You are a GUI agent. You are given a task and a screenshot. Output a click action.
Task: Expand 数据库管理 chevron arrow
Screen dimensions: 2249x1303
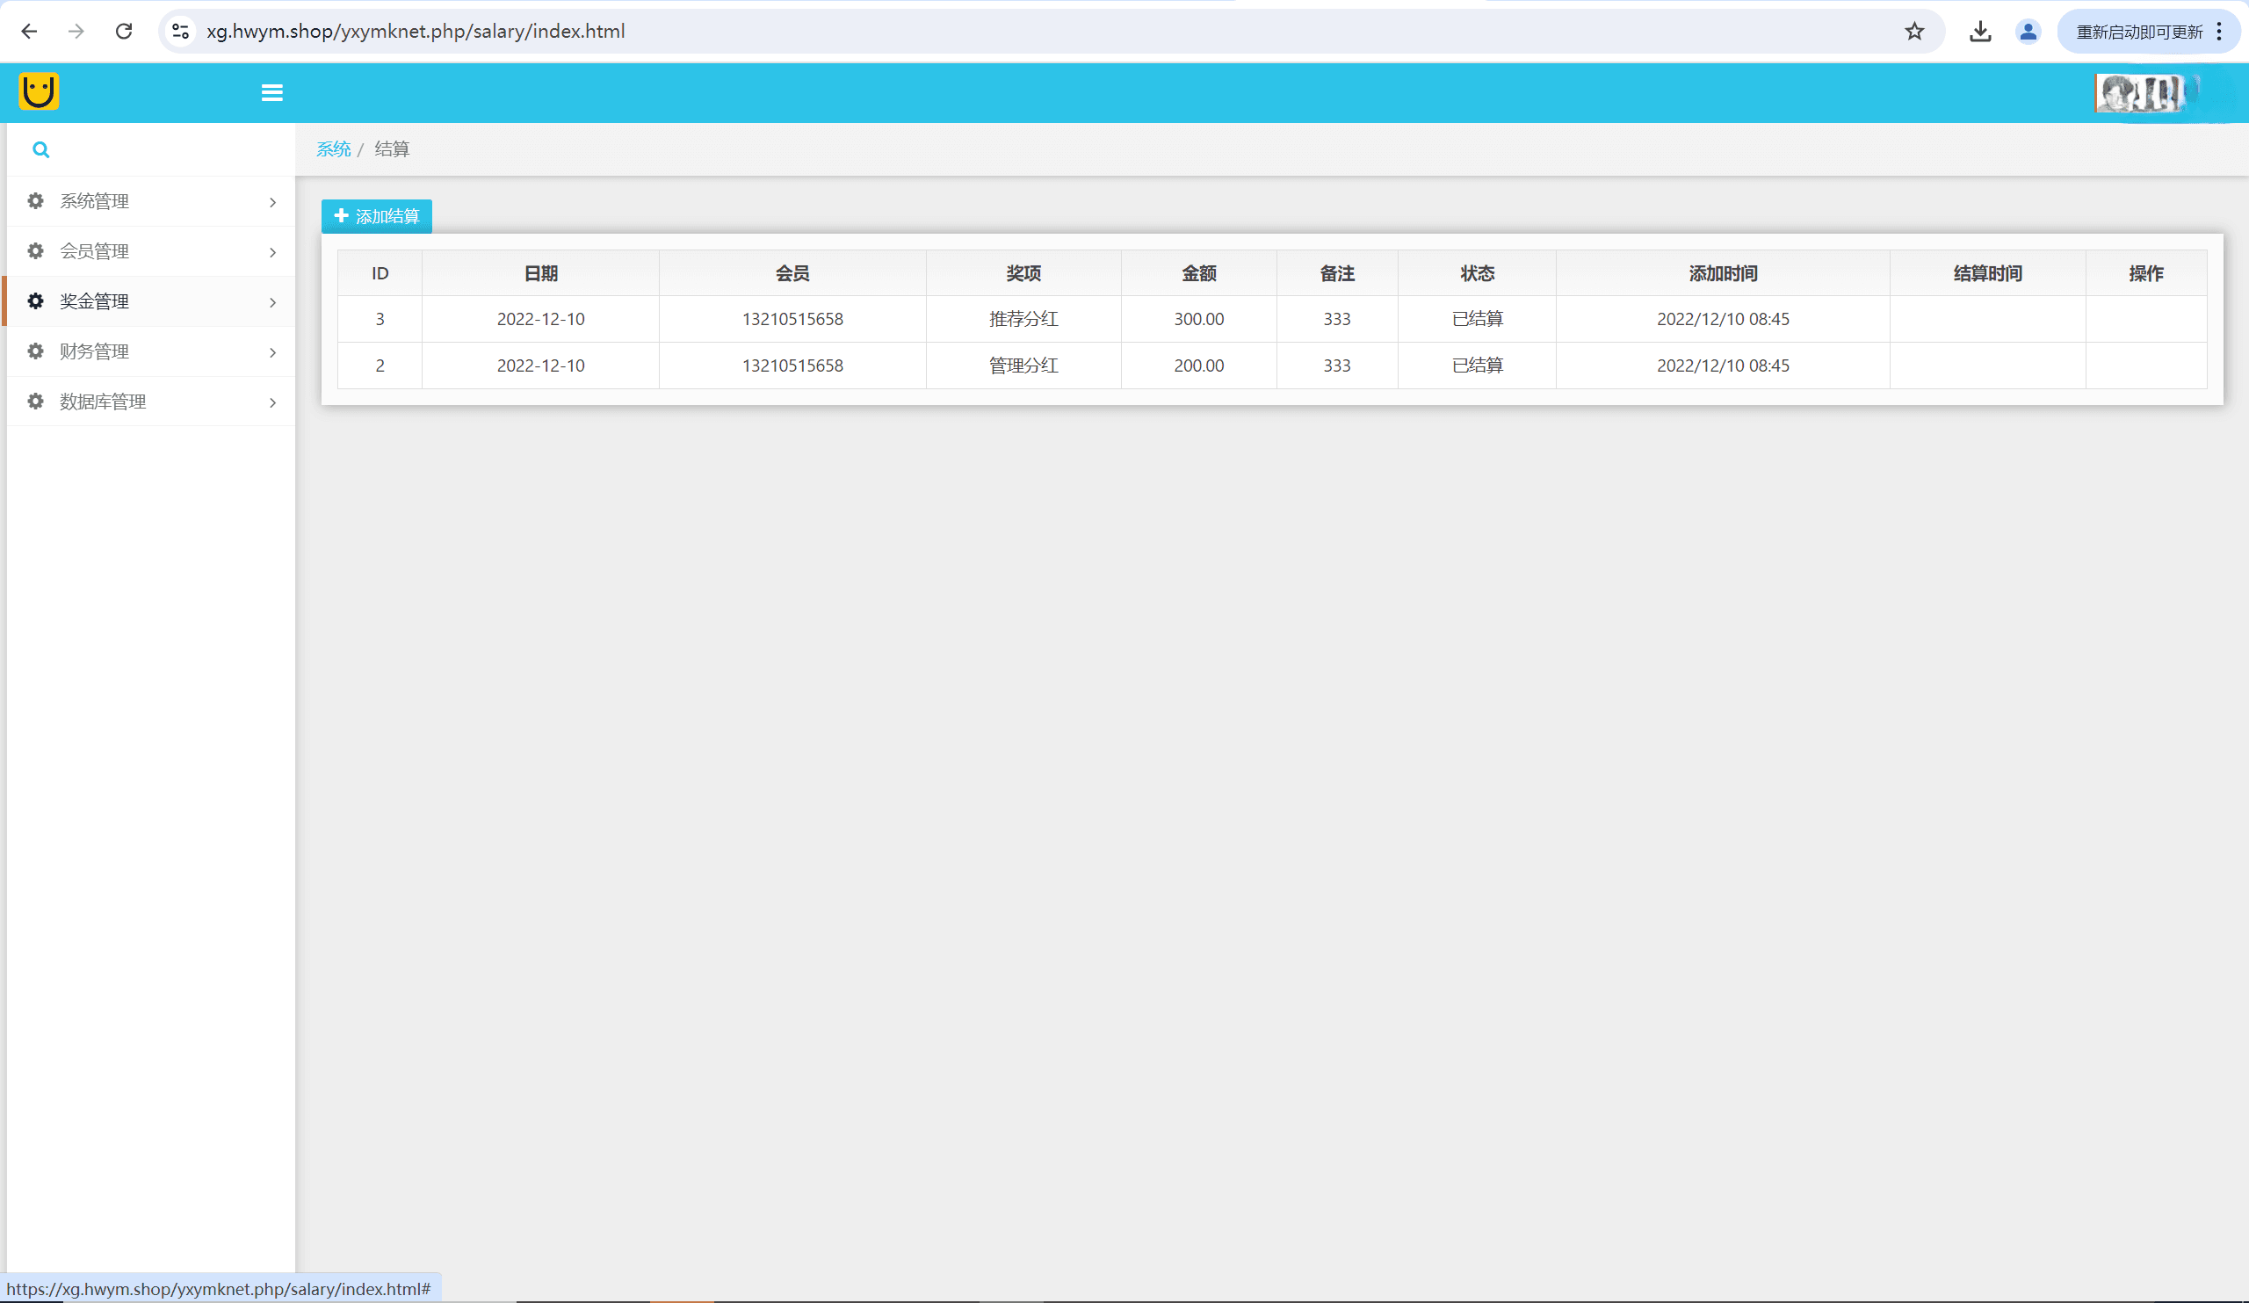(272, 402)
